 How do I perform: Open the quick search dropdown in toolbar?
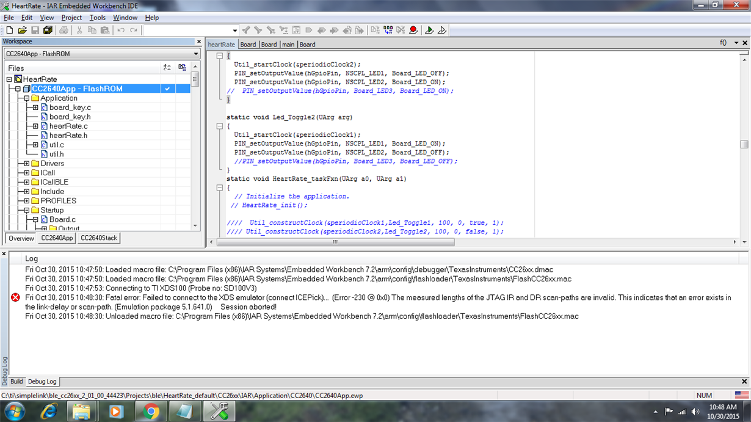(x=235, y=31)
